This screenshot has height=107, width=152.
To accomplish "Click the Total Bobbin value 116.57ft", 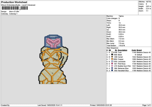I will point(122,46).
